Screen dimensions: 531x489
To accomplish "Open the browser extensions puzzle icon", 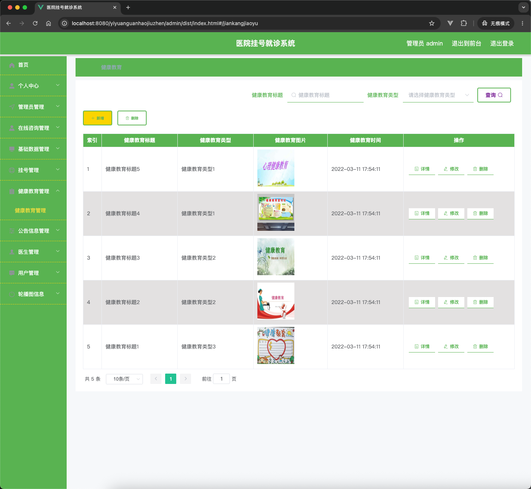I will click(x=464, y=23).
